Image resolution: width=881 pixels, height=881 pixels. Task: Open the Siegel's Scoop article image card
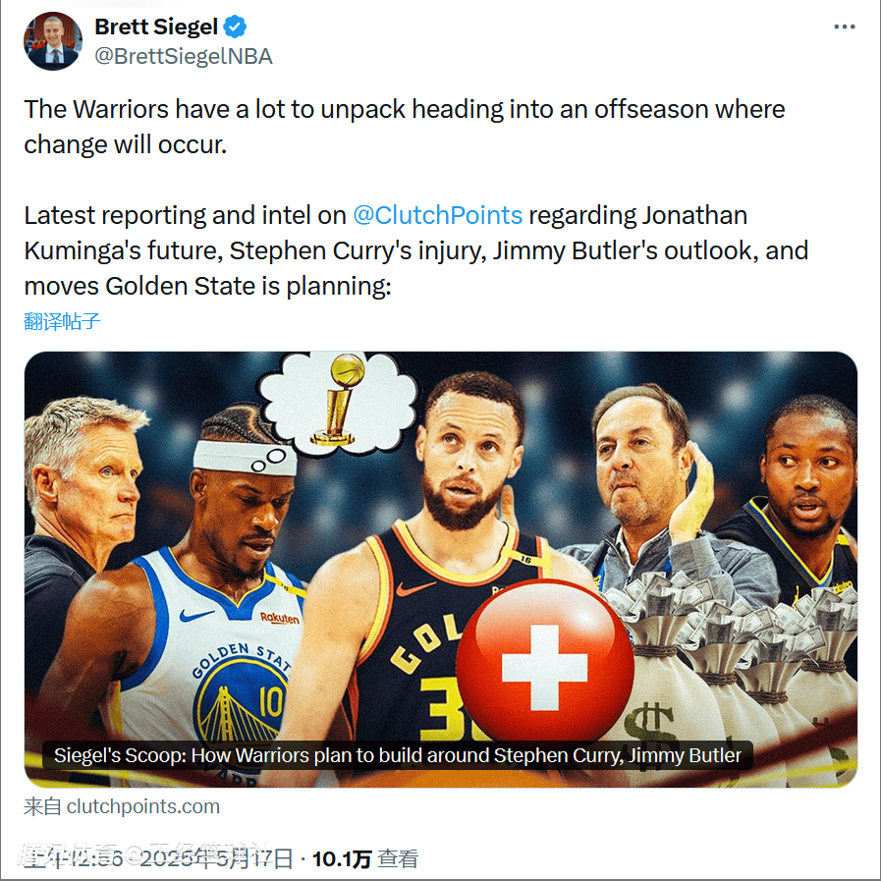tap(440, 570)
